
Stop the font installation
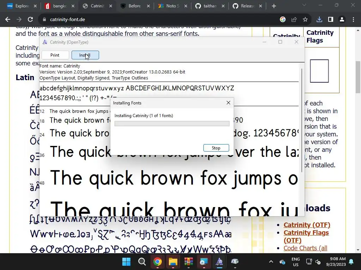[x=216, y=148]
